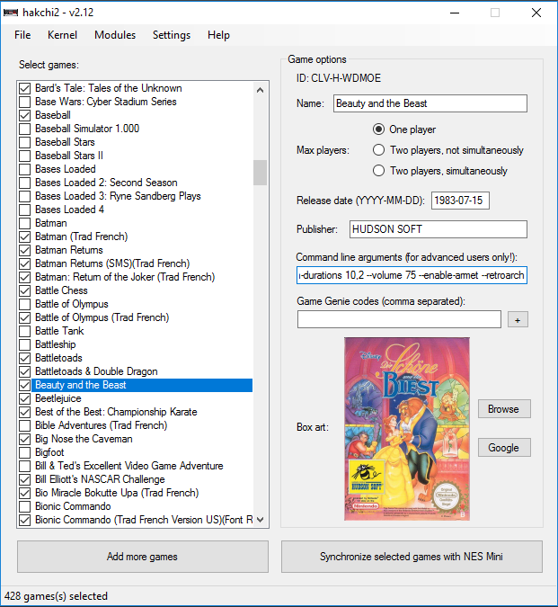
Task: Click the Add more games button
Action: point(142,557)
